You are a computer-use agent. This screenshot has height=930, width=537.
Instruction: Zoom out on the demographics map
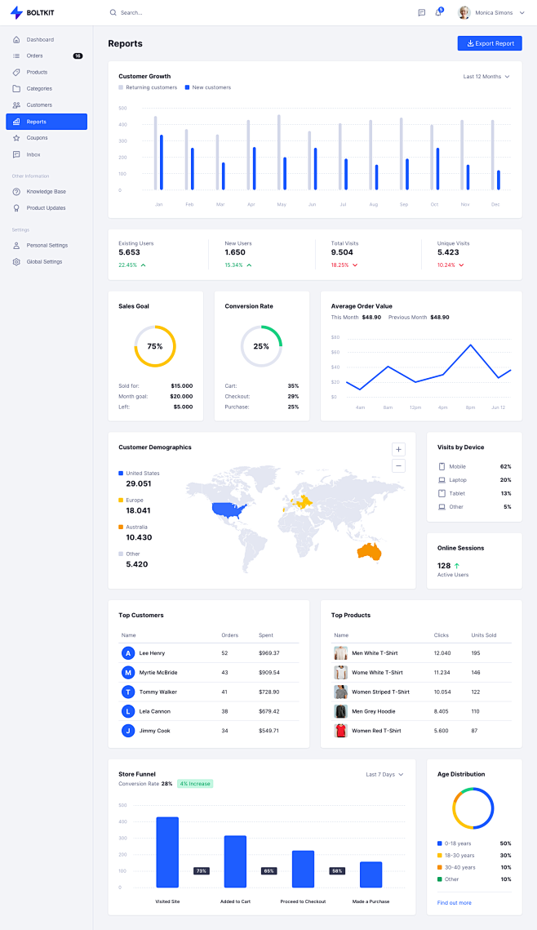pyautogui.click(x=399, y=466)
